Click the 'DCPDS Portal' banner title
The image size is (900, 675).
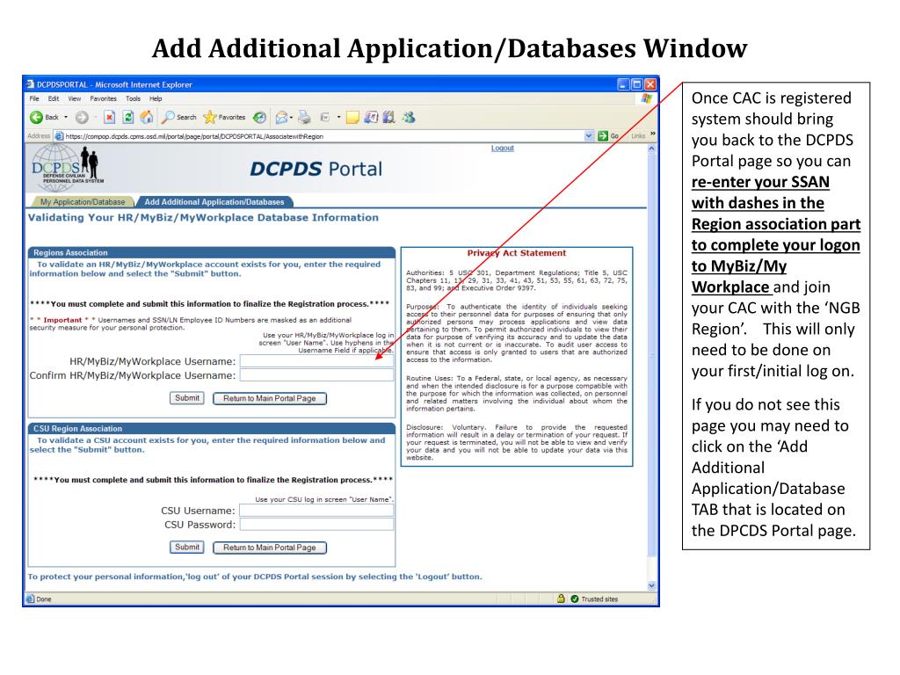click(316, 169)
